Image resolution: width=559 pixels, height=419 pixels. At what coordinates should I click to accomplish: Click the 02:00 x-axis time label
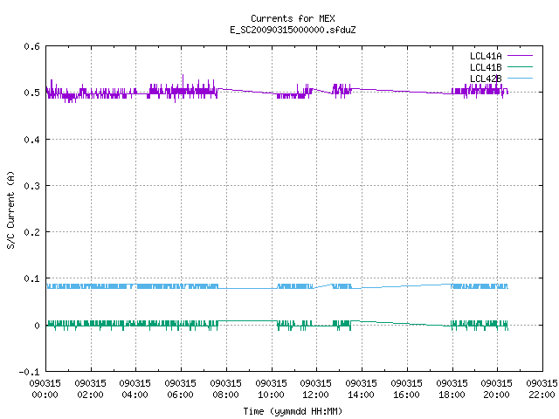(x=90, y=395)
